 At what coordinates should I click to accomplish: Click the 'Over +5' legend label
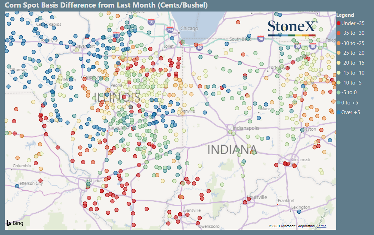coord(351,112)
